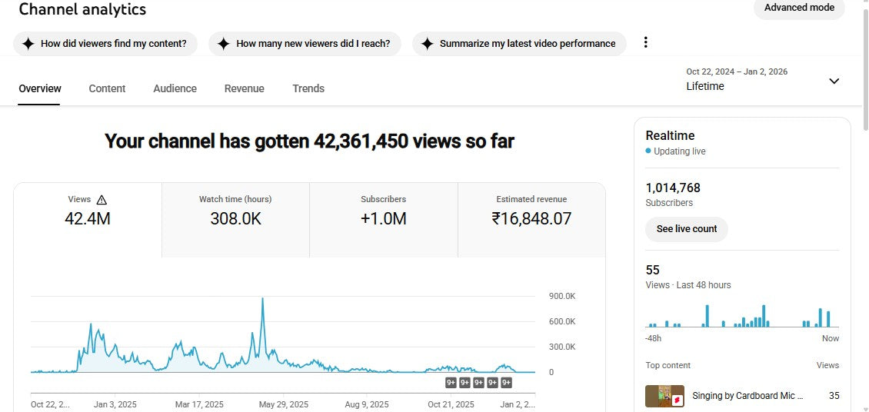Open the Singing by Cardboard Mic thumbnail
The height and width of the screenshot is (412, 869).
coord(664,396)
